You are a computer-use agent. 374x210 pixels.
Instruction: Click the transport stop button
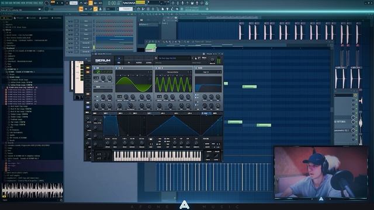[x=62, y=3]
